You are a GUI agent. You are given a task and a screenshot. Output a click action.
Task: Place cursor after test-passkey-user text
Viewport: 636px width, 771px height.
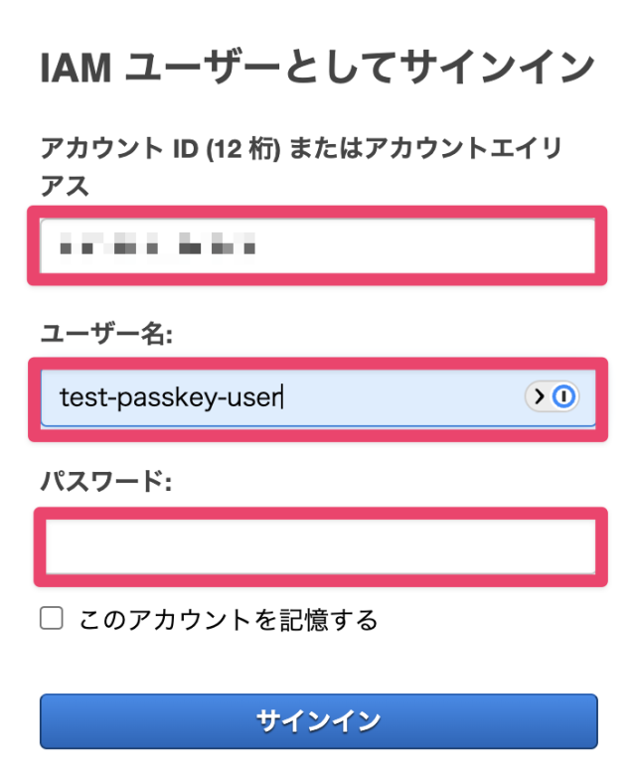(284, 397)
